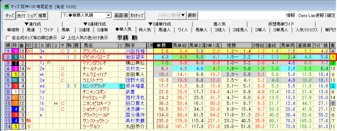Click the 推票 toolbar button
The height and width of the screenshot is (131, 337).
pyautogui.click(x=42, y=15)
